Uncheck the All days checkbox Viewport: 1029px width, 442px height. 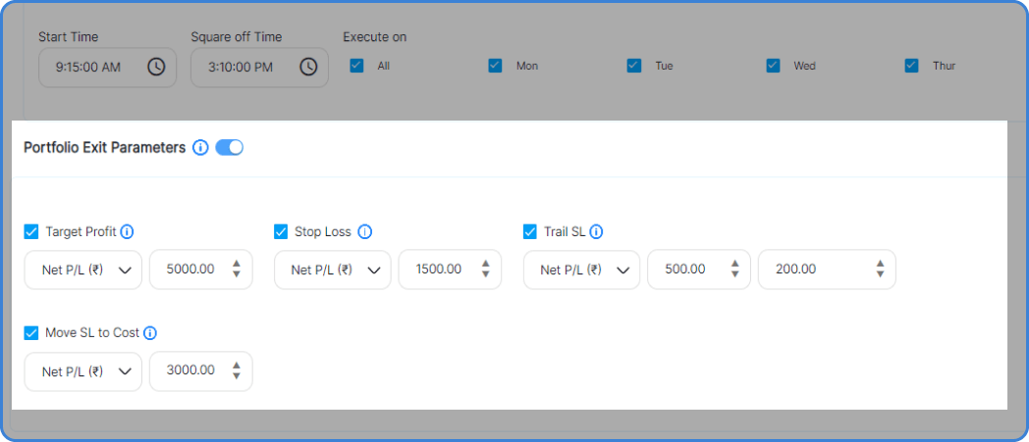[x=356, y=66]
